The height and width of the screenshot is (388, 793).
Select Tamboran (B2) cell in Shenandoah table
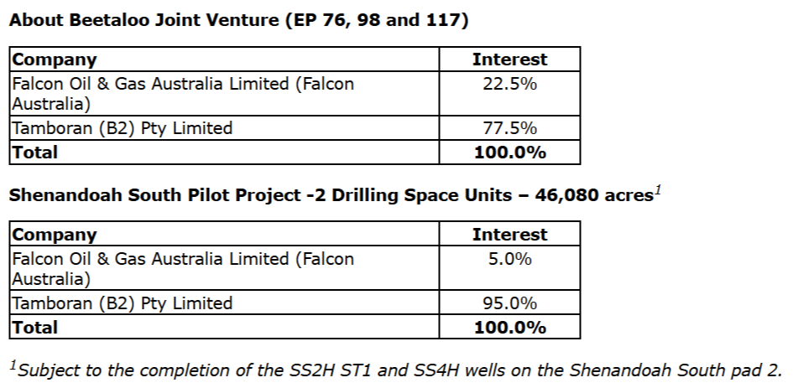pyautogui.click(x=123, y=303)
